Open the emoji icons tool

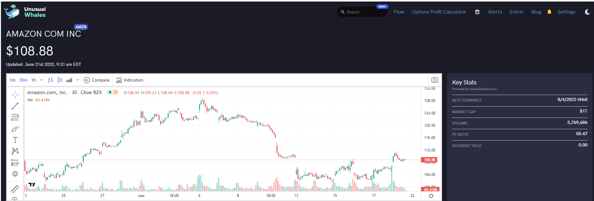15,174
